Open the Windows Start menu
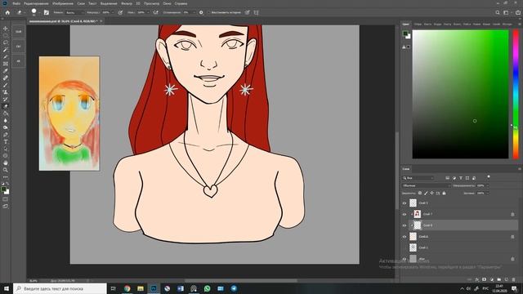Viewport: 523px width, 294px height. pyautogui.click(x=7, y=288)
